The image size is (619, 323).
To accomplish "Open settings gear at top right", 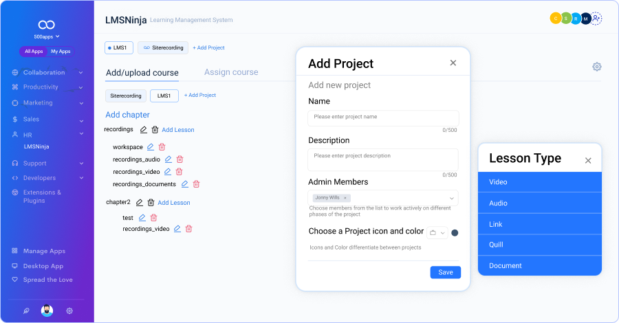I will (597, 67).
